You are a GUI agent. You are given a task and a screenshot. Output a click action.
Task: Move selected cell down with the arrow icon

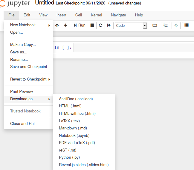66,25
